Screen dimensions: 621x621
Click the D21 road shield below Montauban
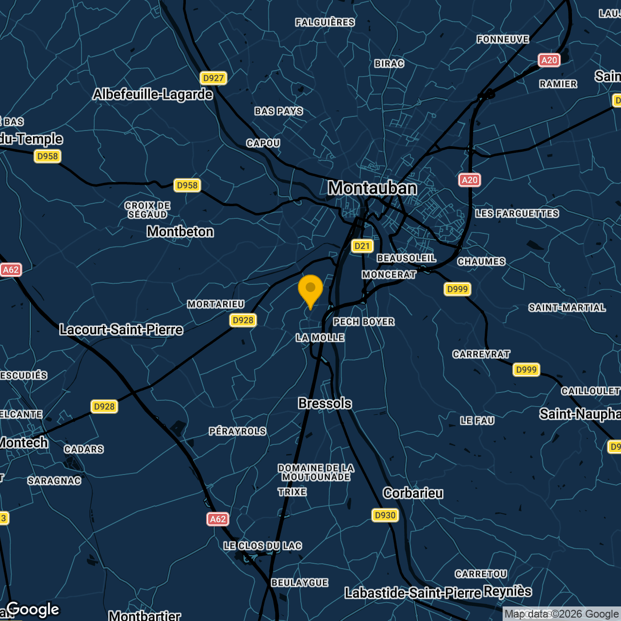(362, 246)
